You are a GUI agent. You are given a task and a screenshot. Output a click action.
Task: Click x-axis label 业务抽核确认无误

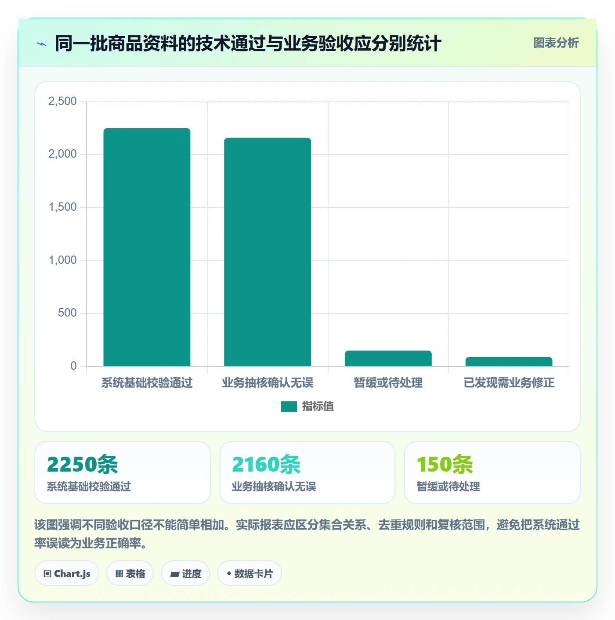point(268,383)
